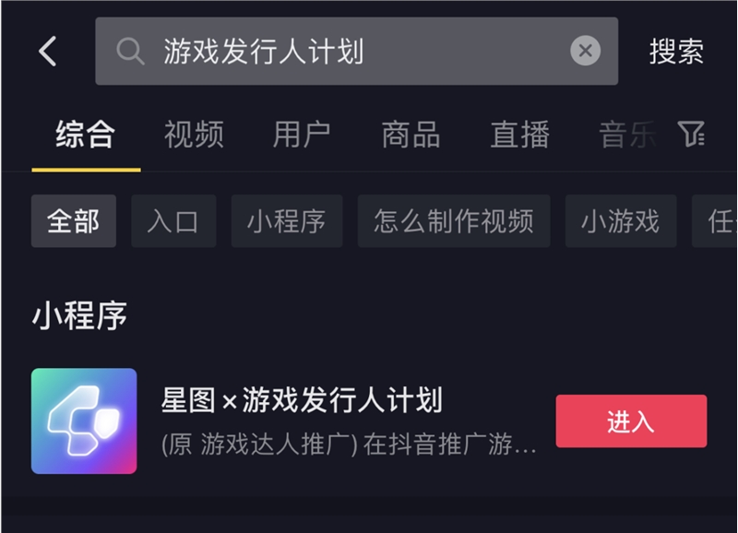Open the 直播 tab
Image resolution: width=738 pixels, height=533 pixels.
(518, 135)
